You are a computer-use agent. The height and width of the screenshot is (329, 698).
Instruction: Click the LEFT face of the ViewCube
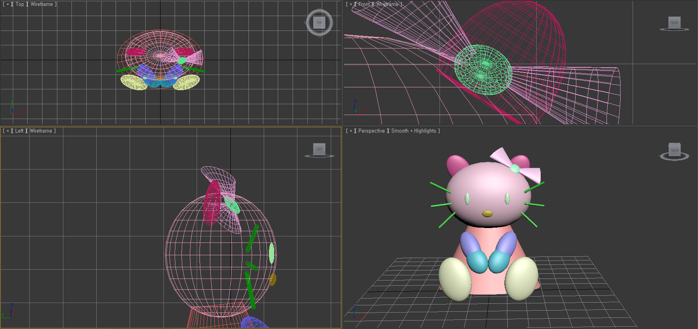click(x=319, y=149)
